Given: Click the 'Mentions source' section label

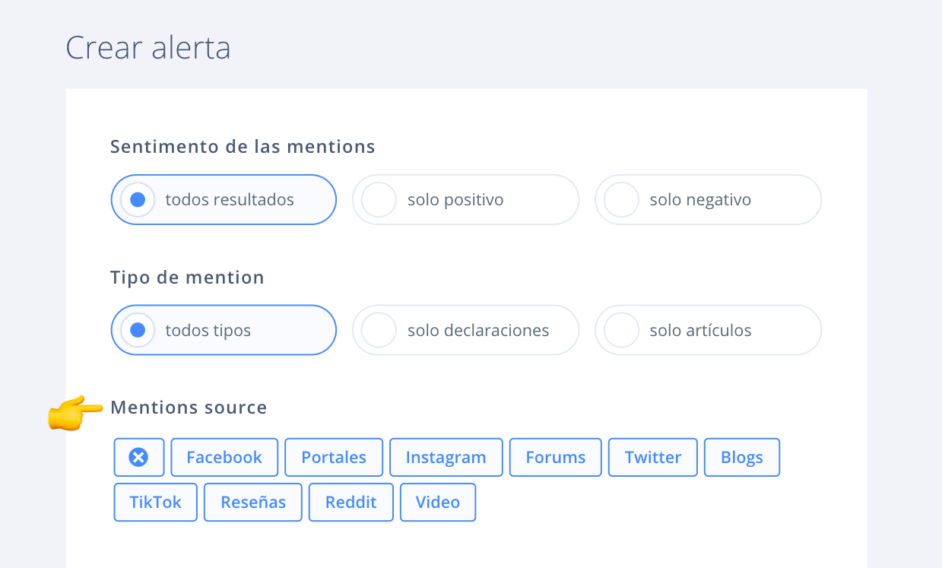Looking at the screenshot, I should pos(189,408).
